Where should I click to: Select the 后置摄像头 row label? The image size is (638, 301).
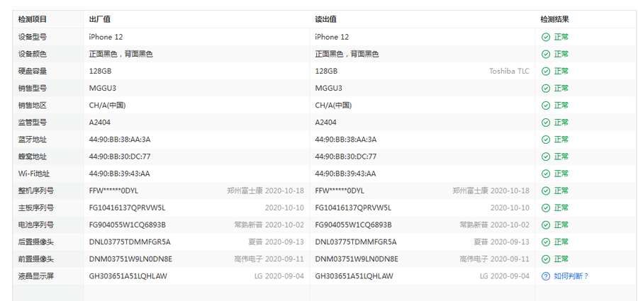tap(36, 242)
